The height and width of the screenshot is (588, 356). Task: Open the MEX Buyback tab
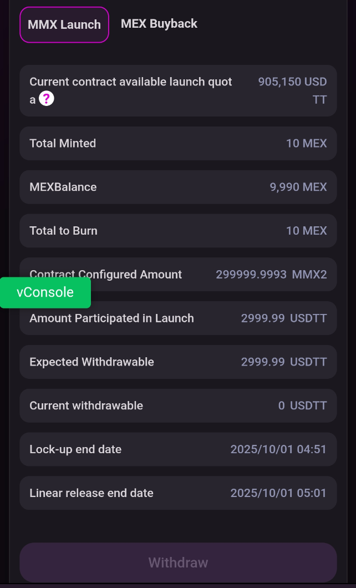(x=159, y=24)
